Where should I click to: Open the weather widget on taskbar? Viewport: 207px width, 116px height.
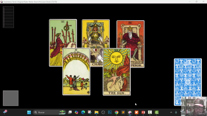pos(5,112)
